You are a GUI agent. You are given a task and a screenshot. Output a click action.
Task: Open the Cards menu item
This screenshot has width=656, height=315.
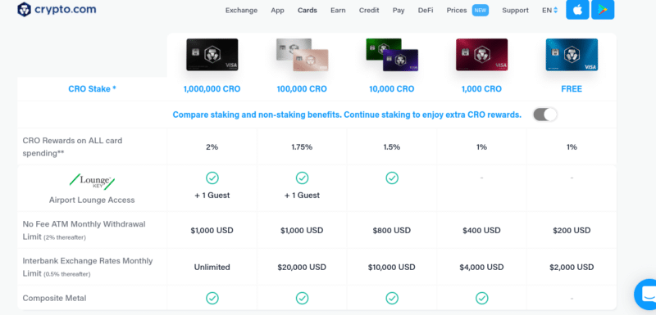pos(307,11)
